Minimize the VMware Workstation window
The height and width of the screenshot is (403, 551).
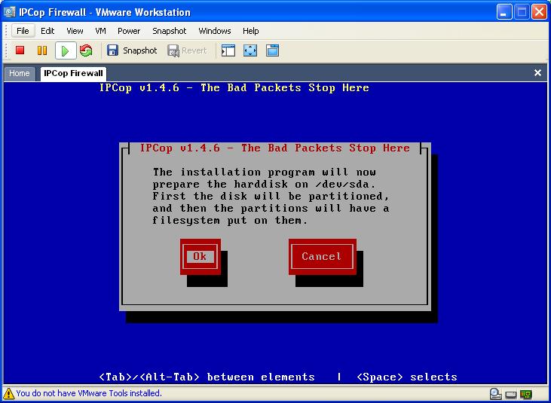(504, 12)
